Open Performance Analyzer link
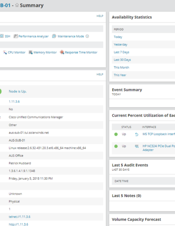 (34, 36)
